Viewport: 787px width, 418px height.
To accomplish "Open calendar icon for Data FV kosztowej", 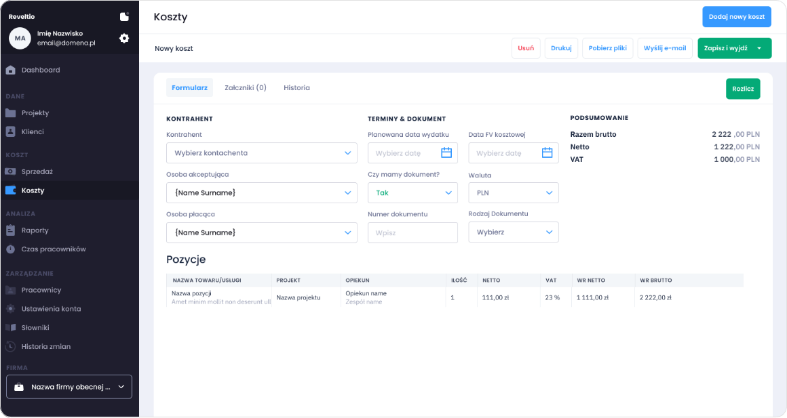I will 547,153.
